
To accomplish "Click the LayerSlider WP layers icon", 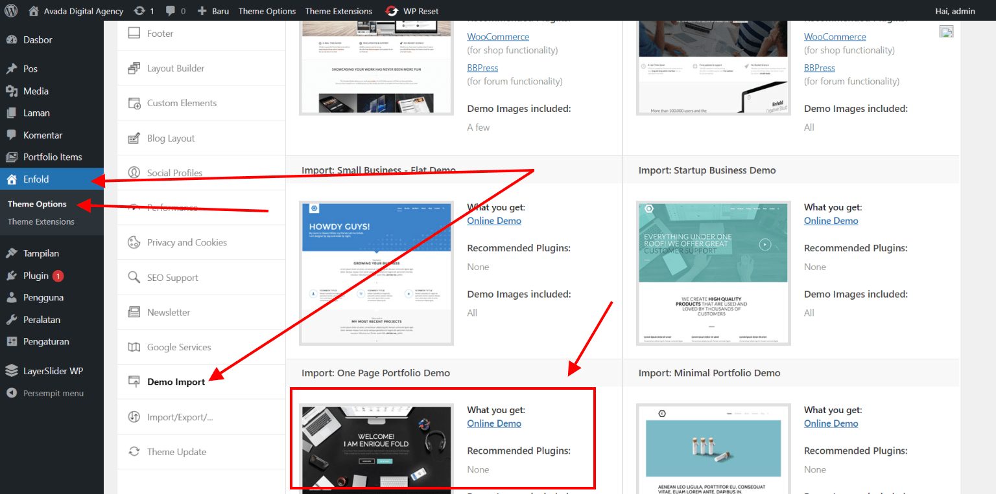I will click(x=12, y=371).
